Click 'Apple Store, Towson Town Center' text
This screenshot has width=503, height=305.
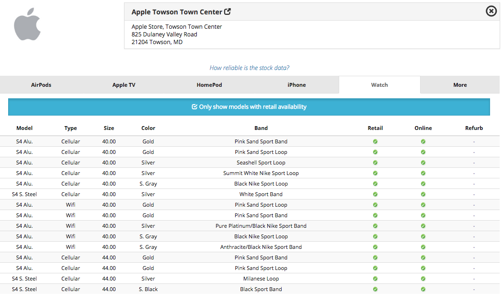(176, 27)
